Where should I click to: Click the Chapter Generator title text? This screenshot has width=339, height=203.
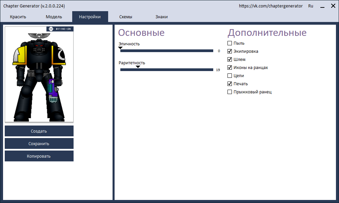point(34,6)
